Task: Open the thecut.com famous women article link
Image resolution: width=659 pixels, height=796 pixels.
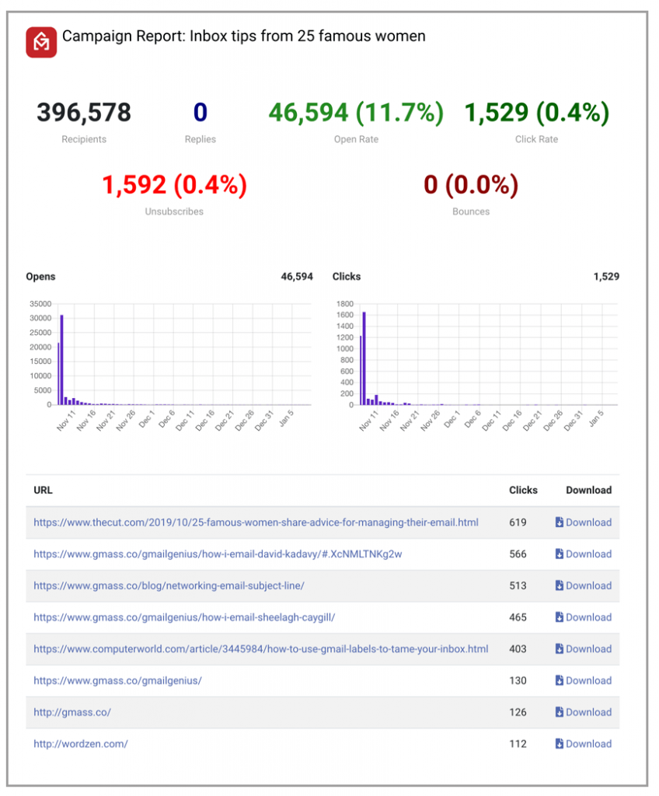Action: [255, 522]
